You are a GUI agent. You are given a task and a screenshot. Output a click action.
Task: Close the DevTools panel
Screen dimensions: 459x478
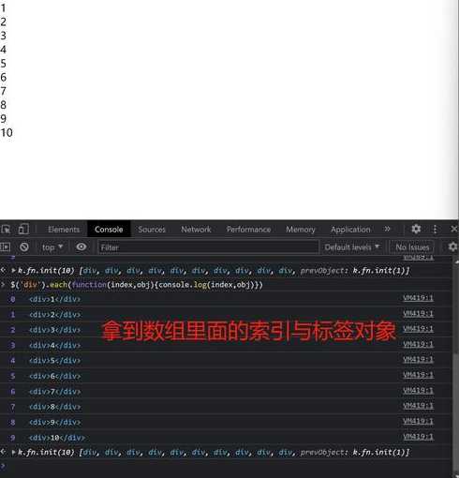pyautogui.click(x=454, y=229)
